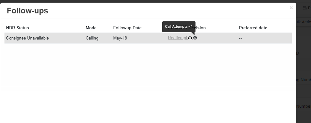Click the Call Attempts tooltip
Image resolution: width=311 pixels, height=123 pixels.
pos(179,26)
